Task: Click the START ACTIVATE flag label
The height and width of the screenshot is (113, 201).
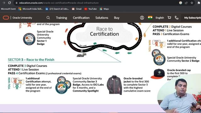Action: 82,55
